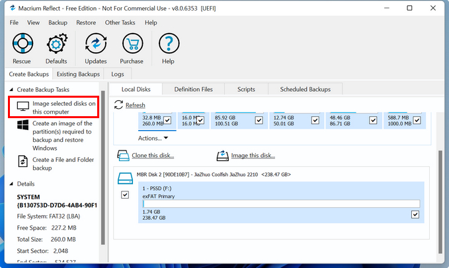
Task: Click File System: FAT32 (LBA) detail
Action: pyautogui.click(x=48, y=217)
